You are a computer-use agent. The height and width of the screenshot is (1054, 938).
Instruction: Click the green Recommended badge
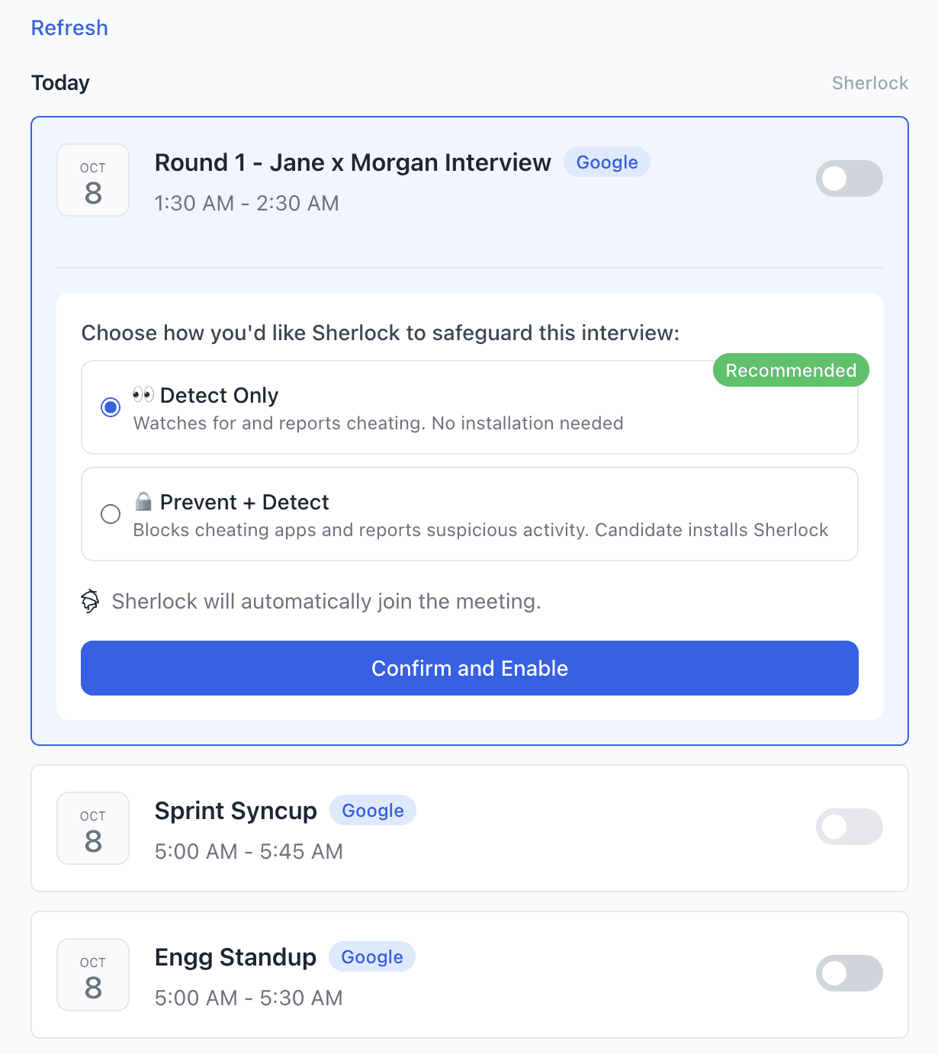791,371
